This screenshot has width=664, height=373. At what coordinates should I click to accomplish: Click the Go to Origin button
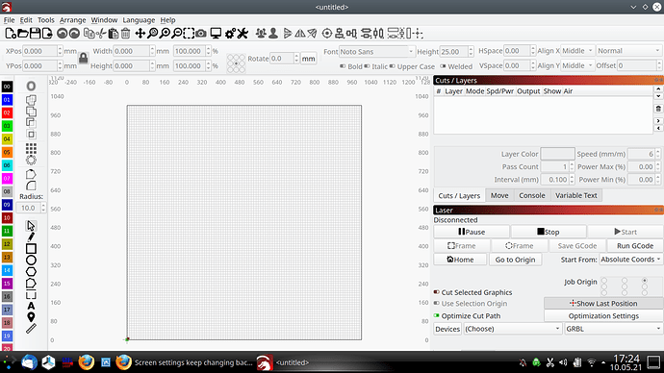515,260
